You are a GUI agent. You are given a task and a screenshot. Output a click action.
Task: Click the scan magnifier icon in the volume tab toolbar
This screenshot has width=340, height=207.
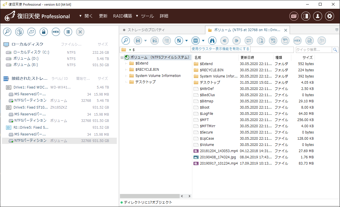pos(126,40)
